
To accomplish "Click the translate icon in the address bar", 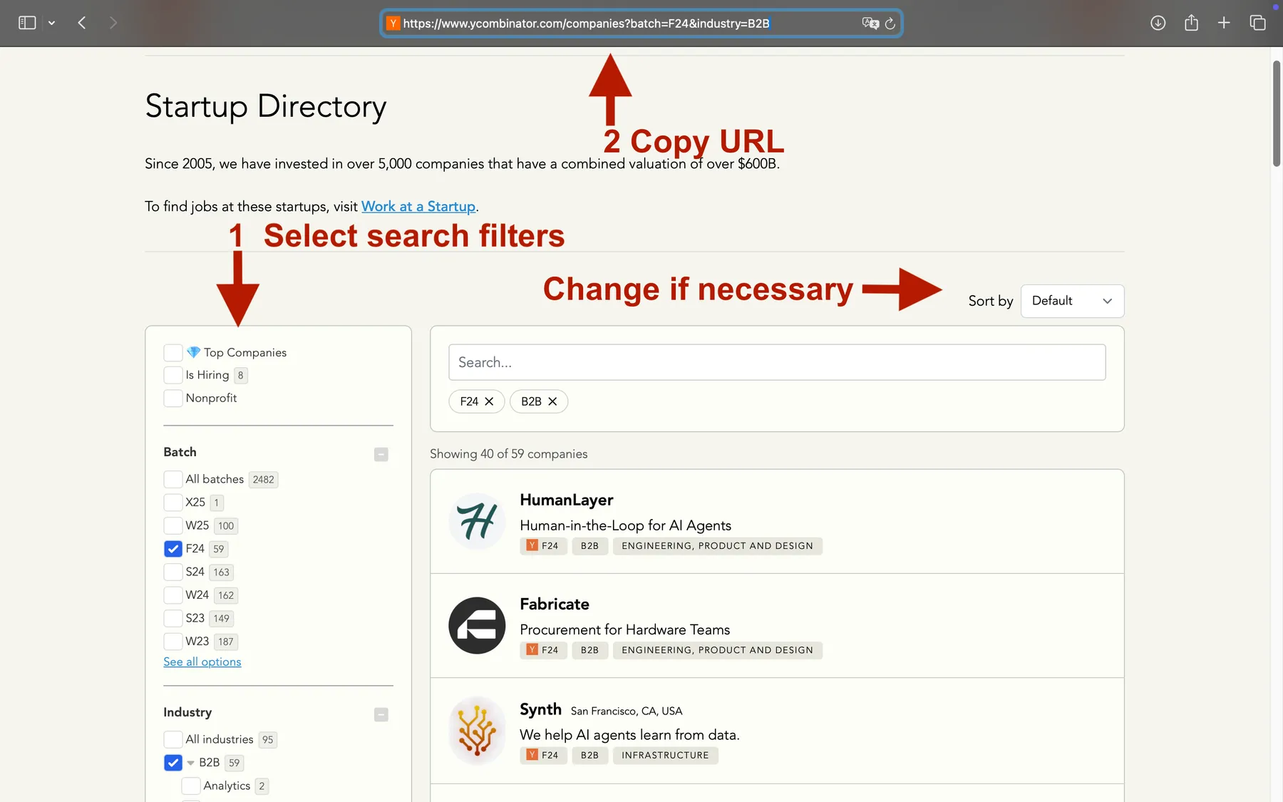I will [870, 24].
